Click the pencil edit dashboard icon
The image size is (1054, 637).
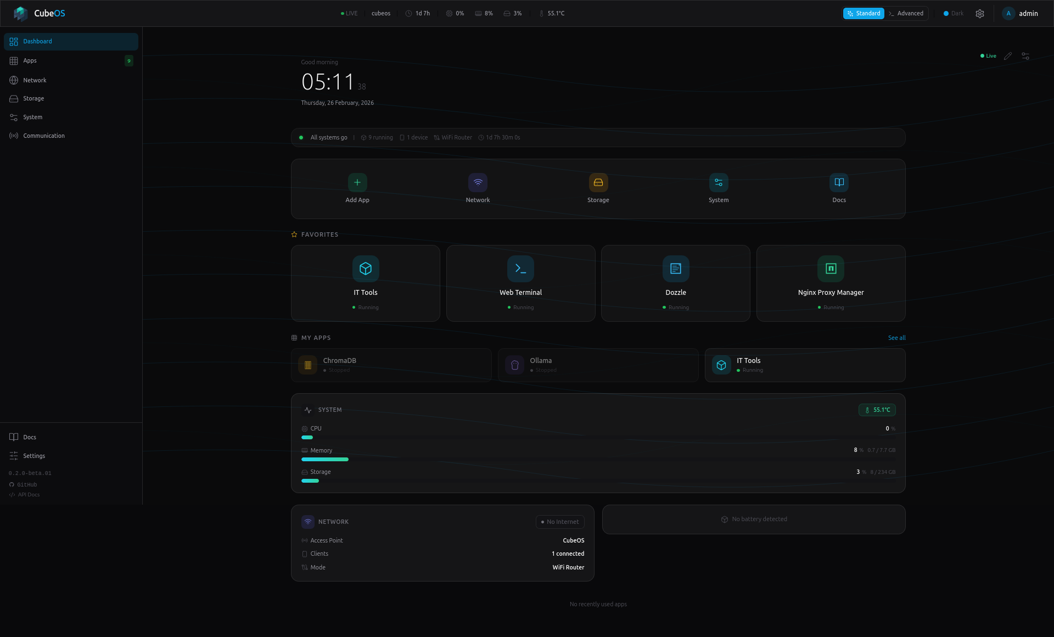point(1008,56)
